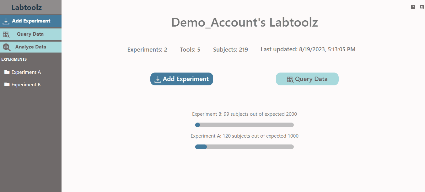Viewport: 425px width, 192px height.
Task: Click 'Experiment A: 120 subjects' label text
Action: point(245,136)
